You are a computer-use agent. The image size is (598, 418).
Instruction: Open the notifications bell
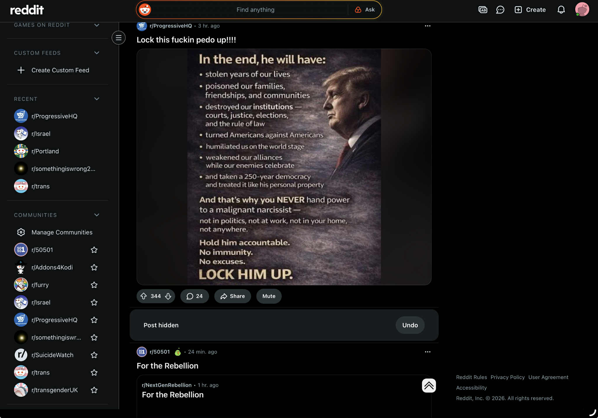tap(561, 10)
